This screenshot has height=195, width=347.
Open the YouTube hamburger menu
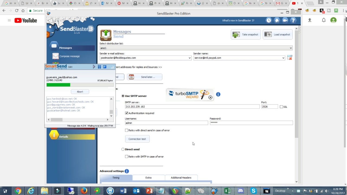pyautogui.click(x=9, y=20)
